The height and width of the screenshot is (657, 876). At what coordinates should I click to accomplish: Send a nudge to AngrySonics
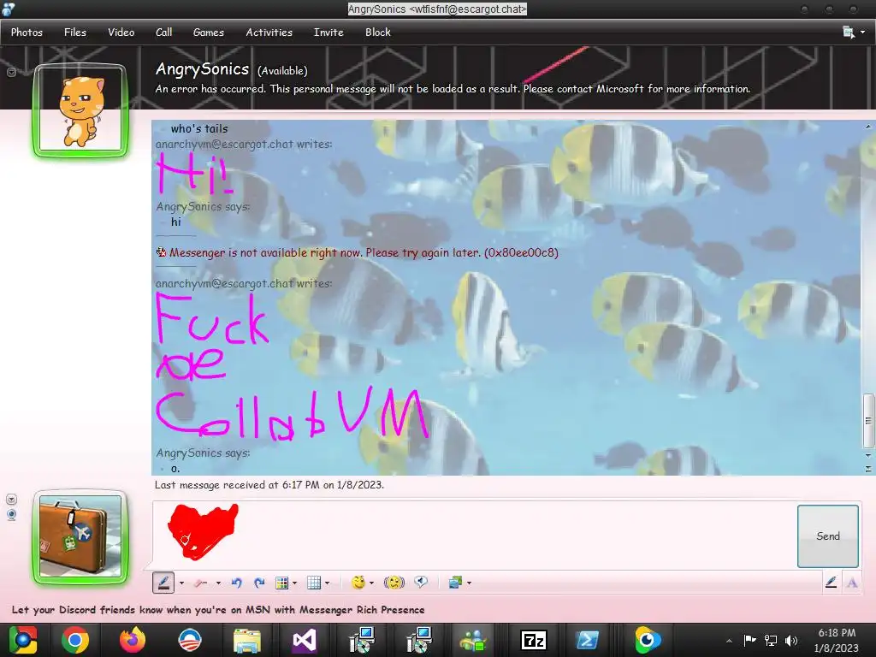[x=394, y=583]
